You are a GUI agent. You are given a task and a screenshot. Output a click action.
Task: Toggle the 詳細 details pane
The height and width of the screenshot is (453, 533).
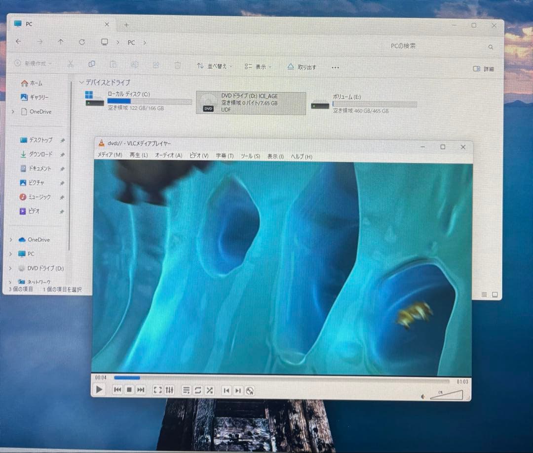pos(483,69)
